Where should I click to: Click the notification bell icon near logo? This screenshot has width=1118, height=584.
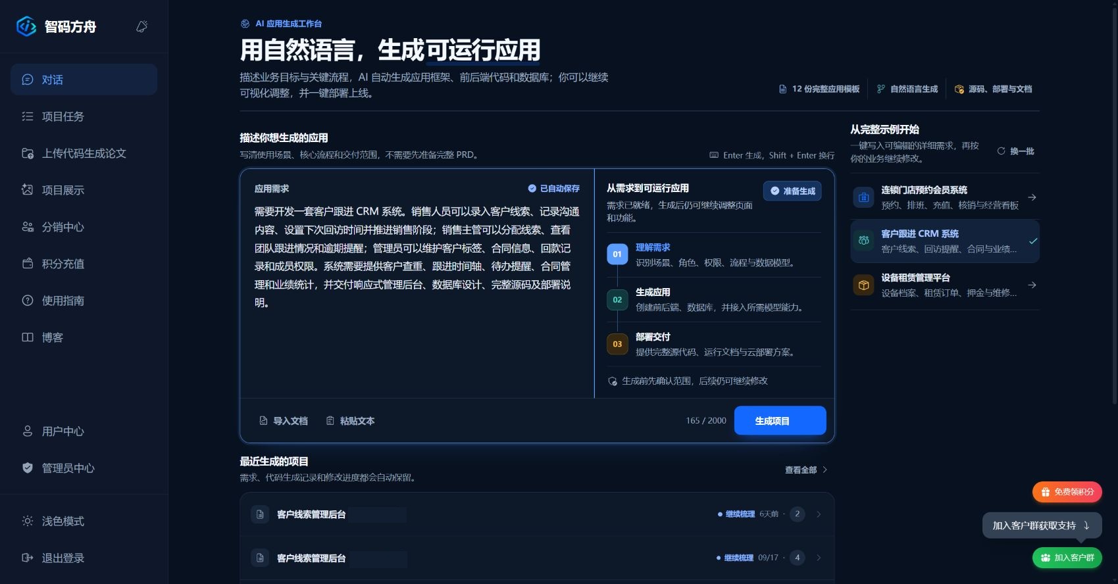coord(141,26)
